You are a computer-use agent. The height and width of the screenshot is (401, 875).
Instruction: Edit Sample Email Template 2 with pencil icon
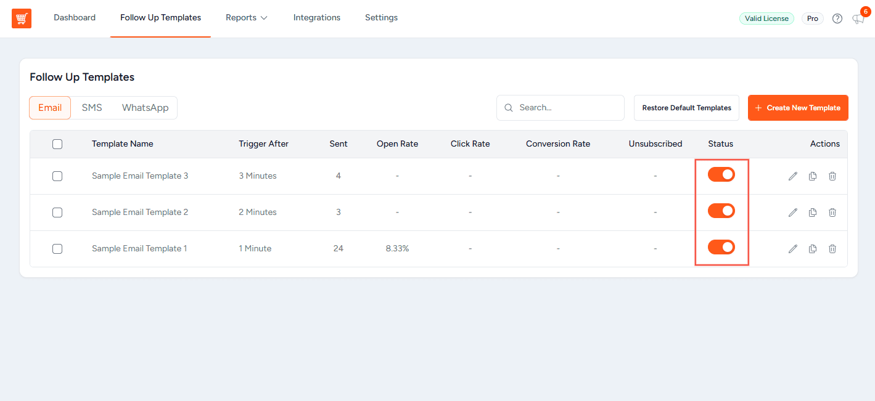(x=793, y=213)
